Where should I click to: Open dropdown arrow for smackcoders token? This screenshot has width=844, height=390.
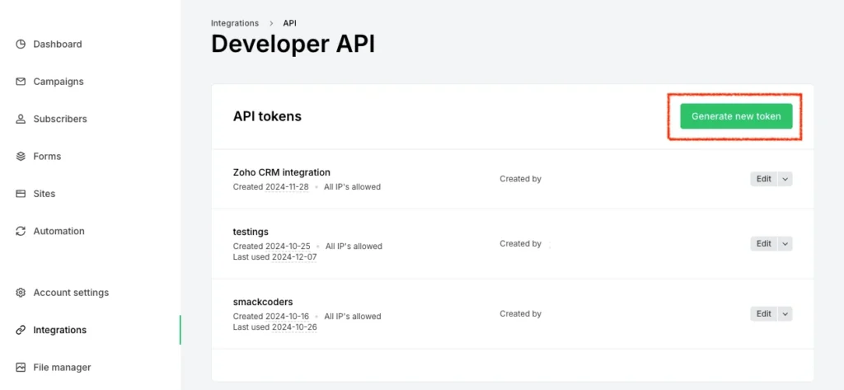(785, 313)
